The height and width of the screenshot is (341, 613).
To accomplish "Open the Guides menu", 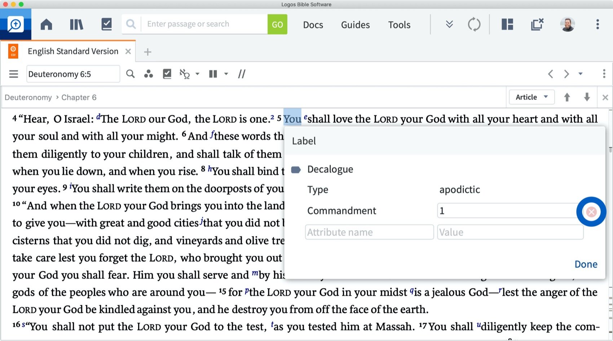I will [x=355, y=25].
